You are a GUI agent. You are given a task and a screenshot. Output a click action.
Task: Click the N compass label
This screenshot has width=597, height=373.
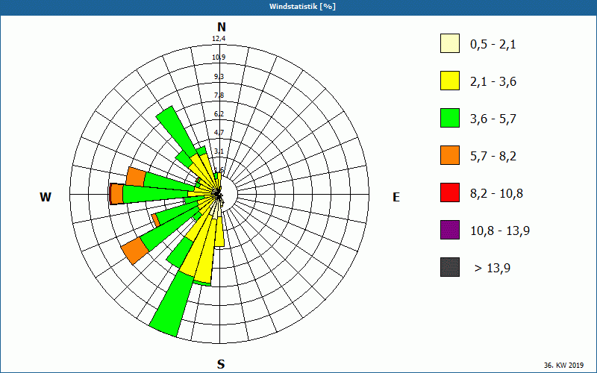coord(222,27)
